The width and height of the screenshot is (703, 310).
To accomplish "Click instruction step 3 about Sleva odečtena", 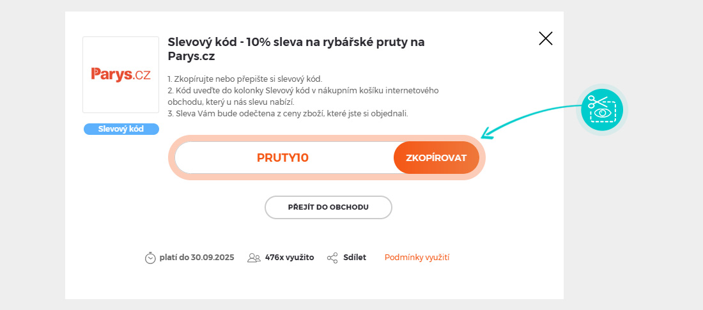I will pos(288,114).
